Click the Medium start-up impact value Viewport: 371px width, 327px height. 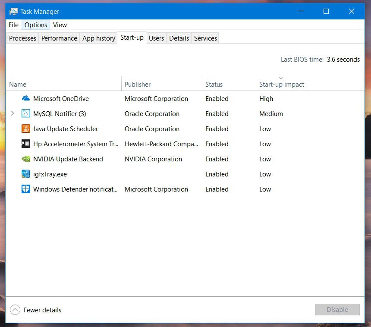click(x=271, y=114)
